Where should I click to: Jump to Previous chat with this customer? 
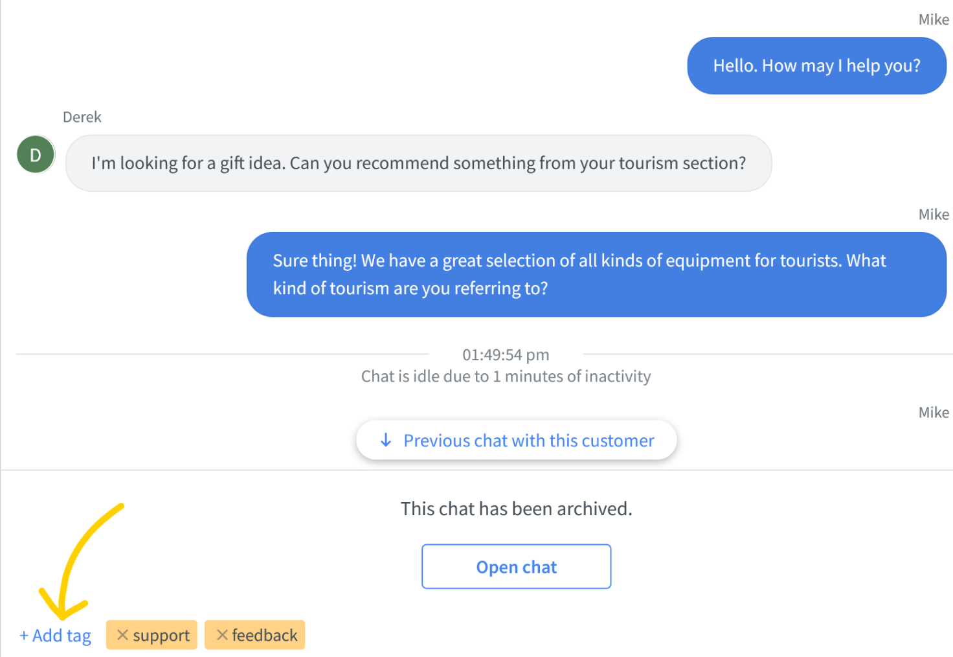(x=516, y=441)
